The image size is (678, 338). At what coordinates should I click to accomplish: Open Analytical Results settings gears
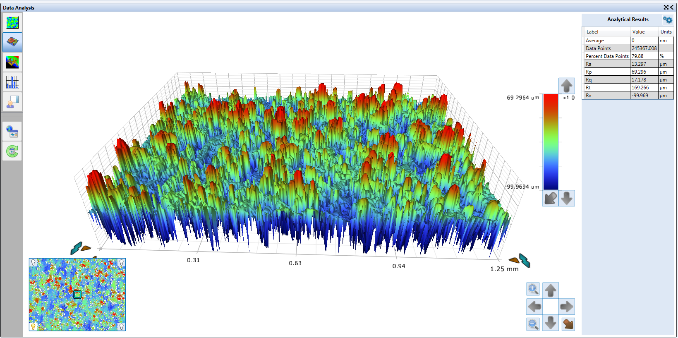[x=667, y=20]
